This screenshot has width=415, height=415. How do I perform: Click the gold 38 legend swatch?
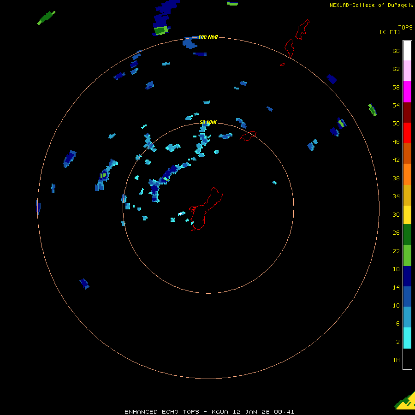click(407, 195)
